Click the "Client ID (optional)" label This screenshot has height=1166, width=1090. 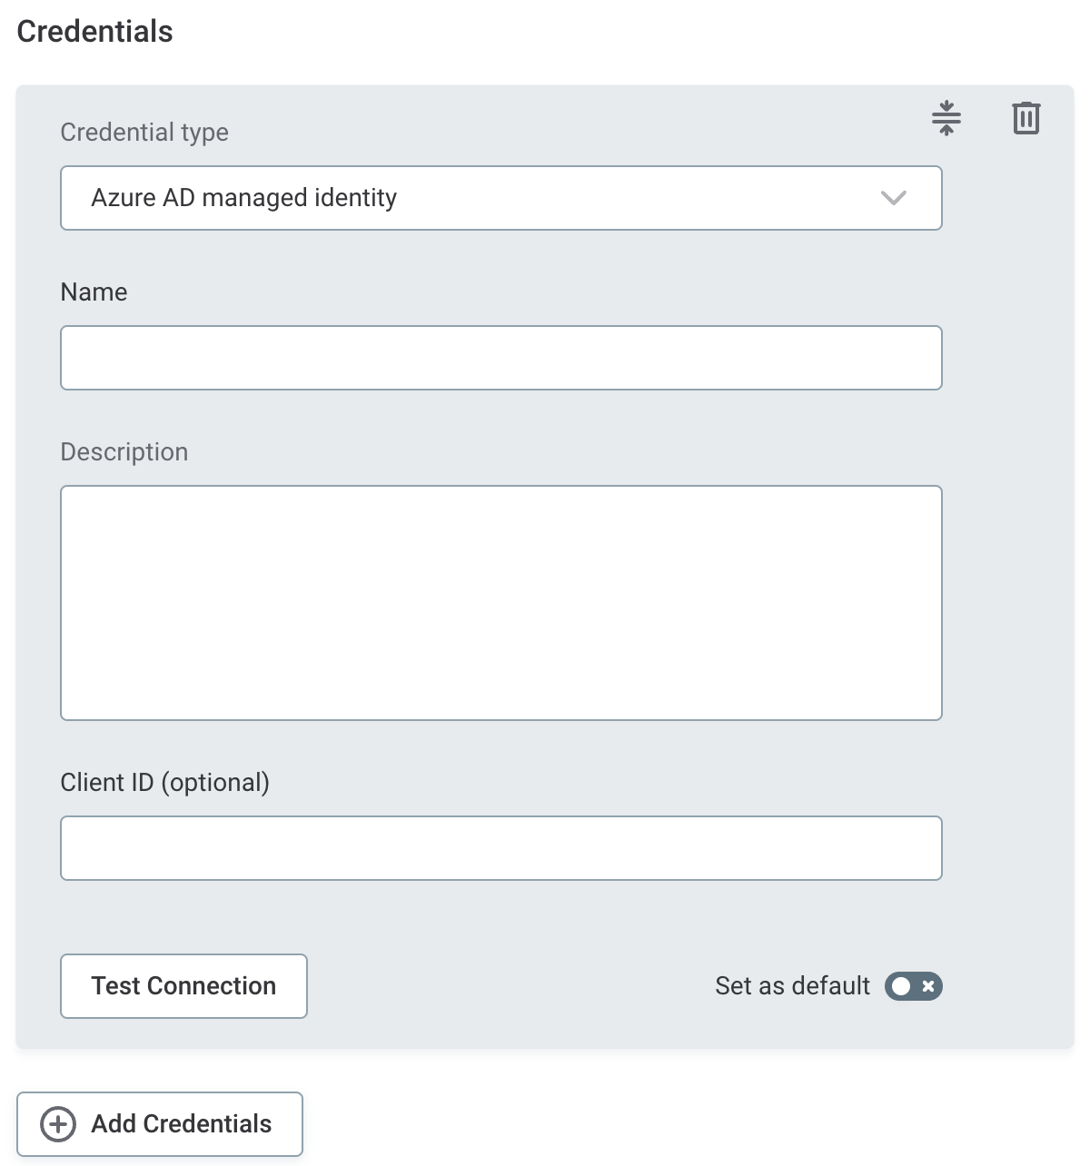point(164,783)
